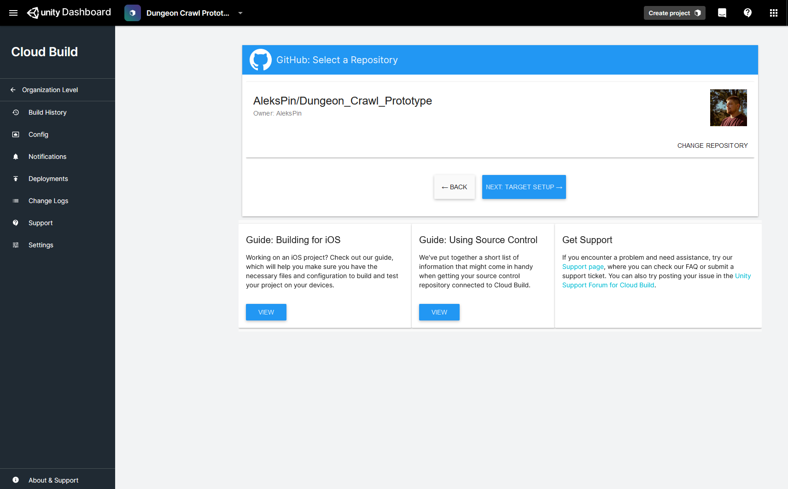View the Building for iOS guide
The image size is (788, 489).
266,312
